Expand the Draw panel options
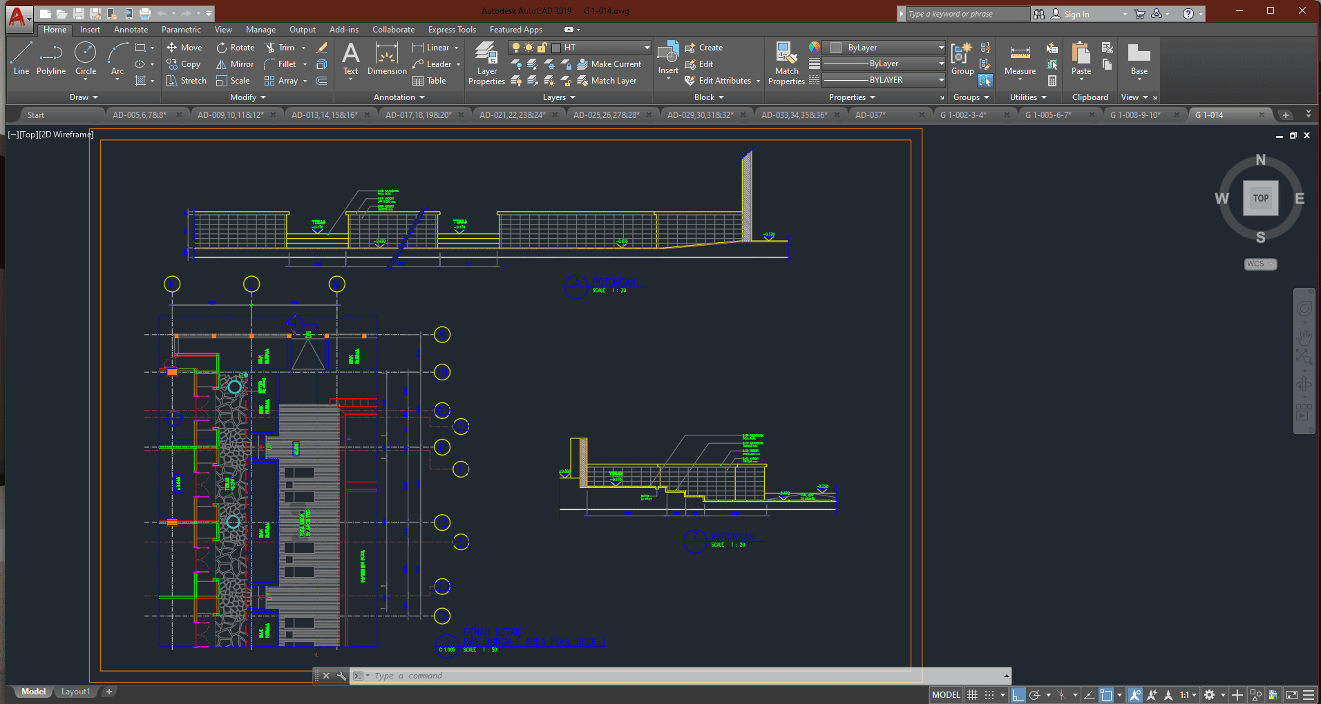 pyautogui.click(x=84, y=97)
